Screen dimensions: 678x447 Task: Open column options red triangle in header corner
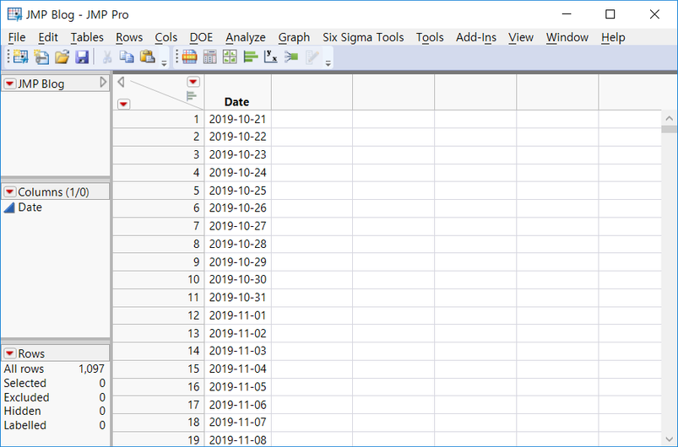(193, 82)
